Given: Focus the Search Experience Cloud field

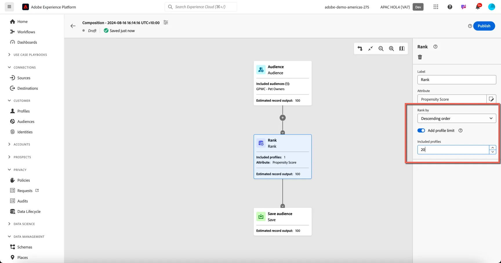Looking at the screenshot, I should click(x=201, y=7).
